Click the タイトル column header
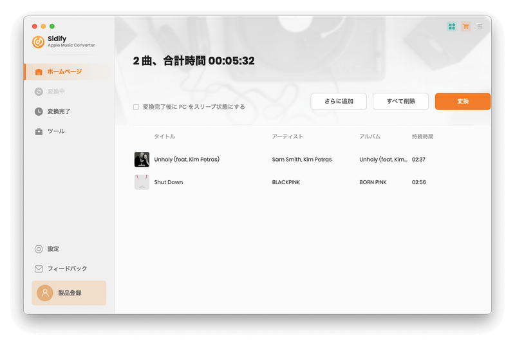This screenshot has height=345, width=515. (165, 136)
